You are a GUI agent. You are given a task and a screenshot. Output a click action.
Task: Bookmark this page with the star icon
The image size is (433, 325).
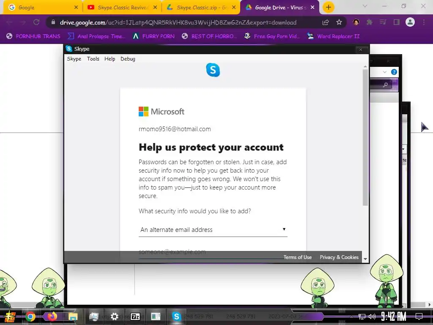click(x=339, y=22)
